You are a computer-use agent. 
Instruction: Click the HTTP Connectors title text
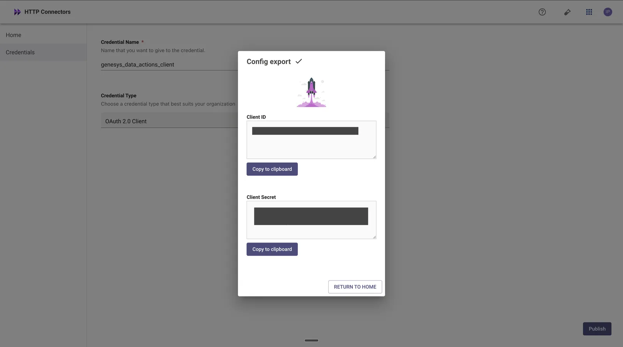pos(48,12)
